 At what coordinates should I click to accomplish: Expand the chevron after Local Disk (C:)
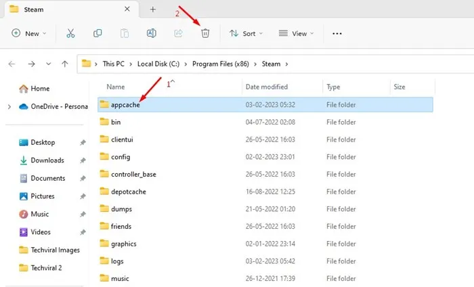tap(186, 64)
